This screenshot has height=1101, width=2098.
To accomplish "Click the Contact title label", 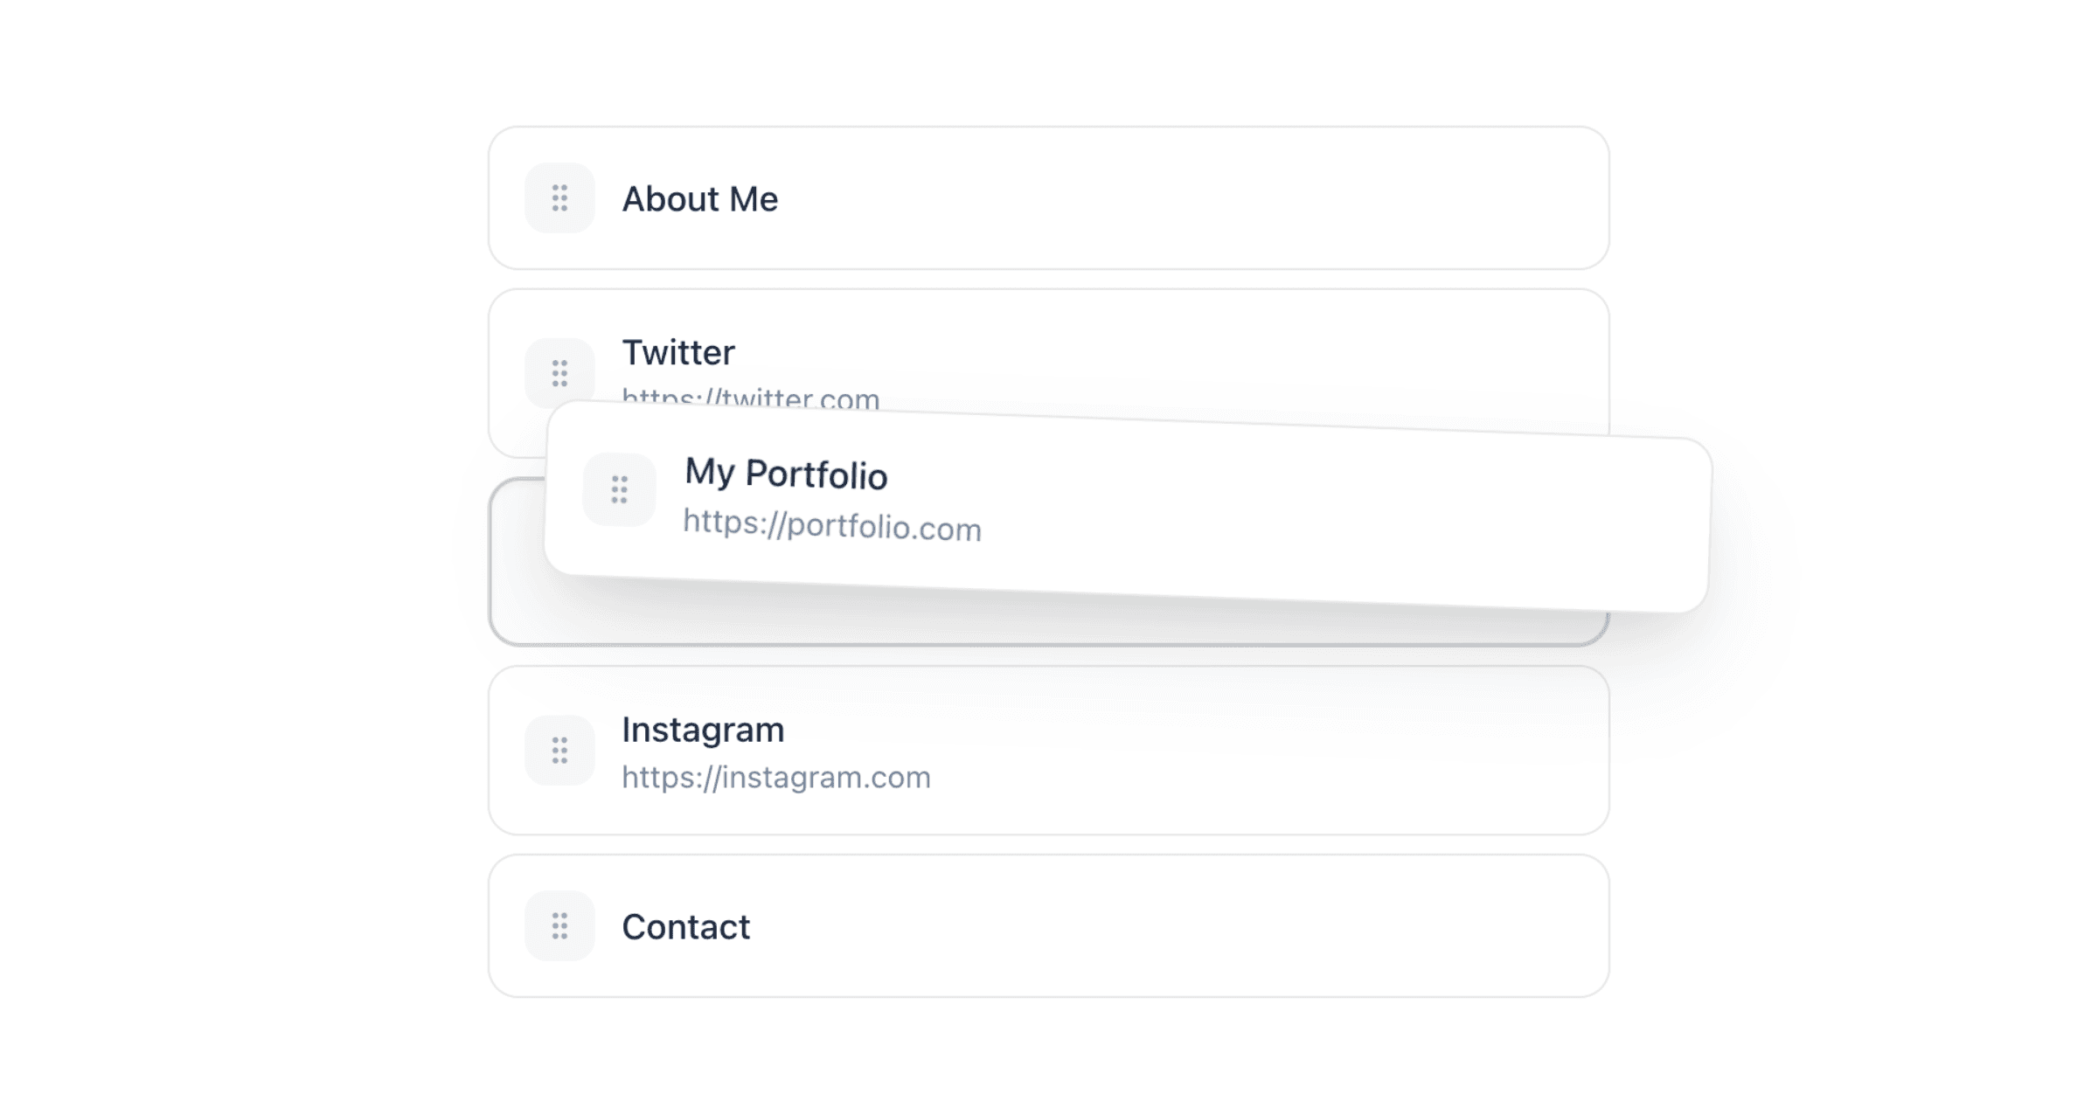I will (685, 927).
